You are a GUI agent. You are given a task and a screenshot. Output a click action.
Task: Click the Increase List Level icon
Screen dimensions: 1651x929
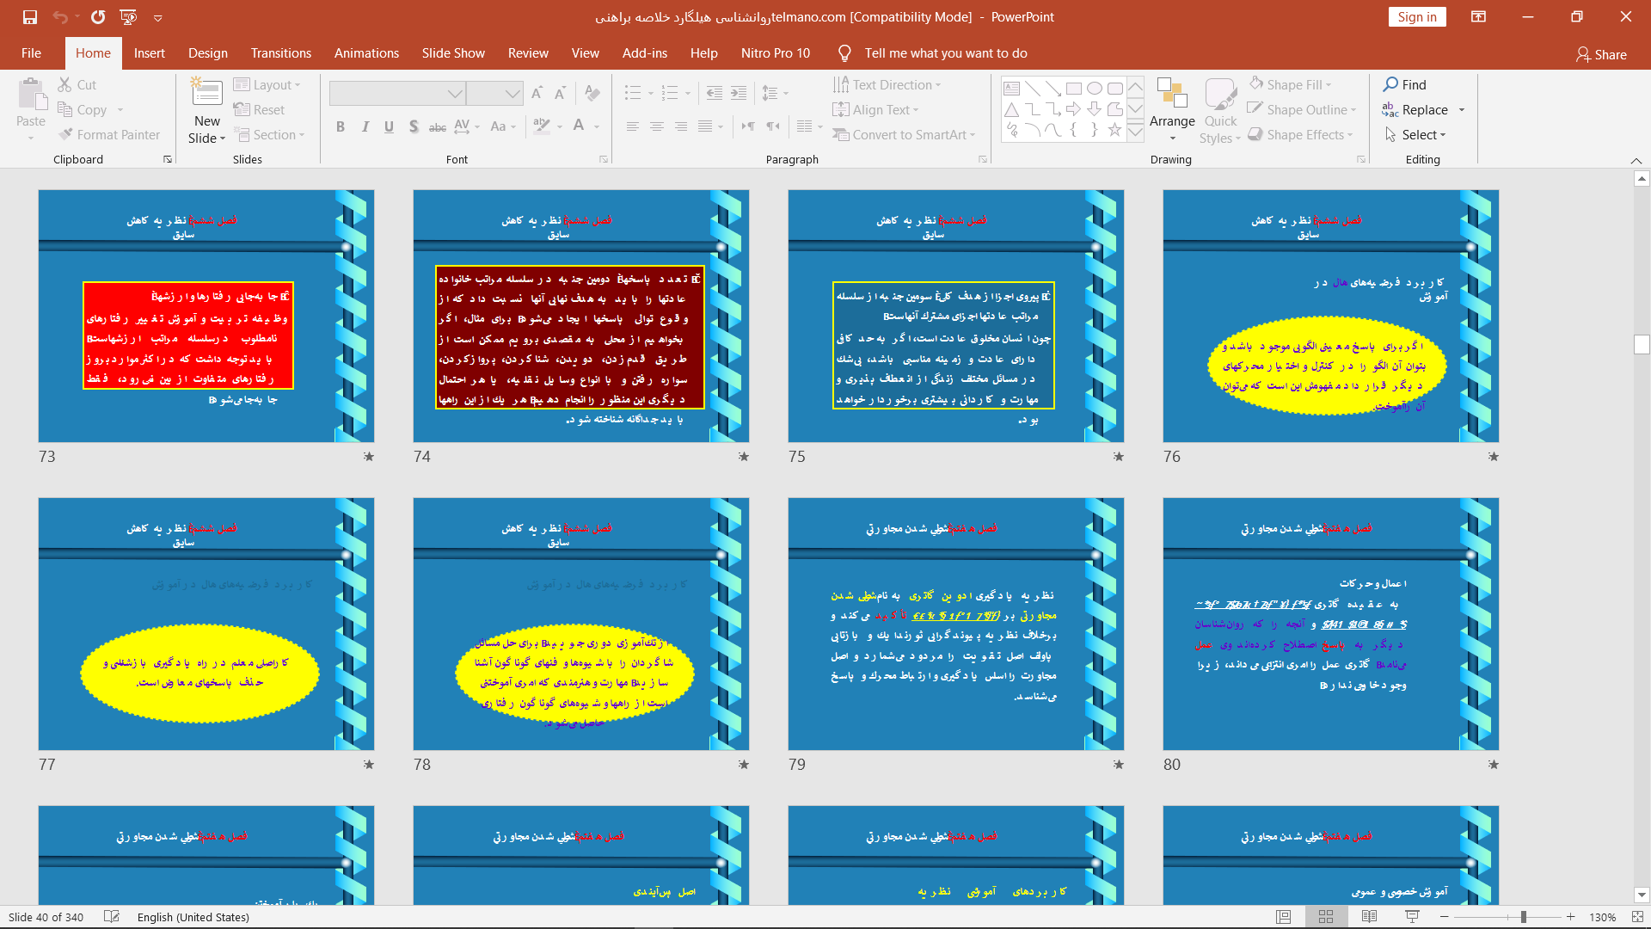click(x=739, y=93)
